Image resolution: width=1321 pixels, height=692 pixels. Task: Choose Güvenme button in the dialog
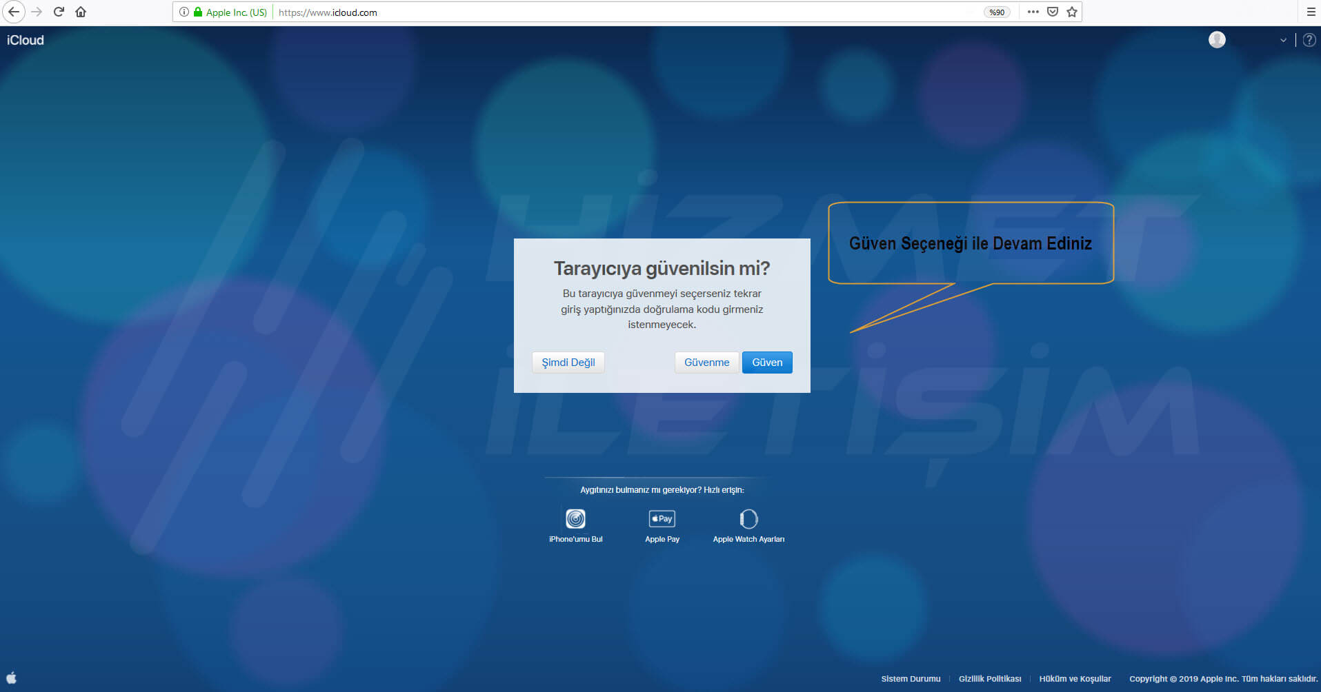706,363
